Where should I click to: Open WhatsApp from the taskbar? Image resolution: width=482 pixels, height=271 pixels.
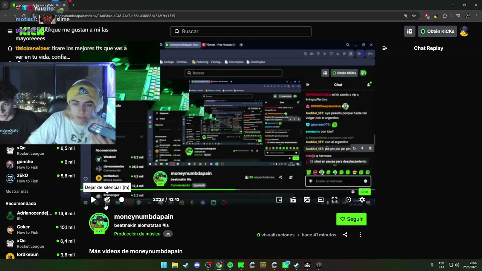tap(285, 265)
